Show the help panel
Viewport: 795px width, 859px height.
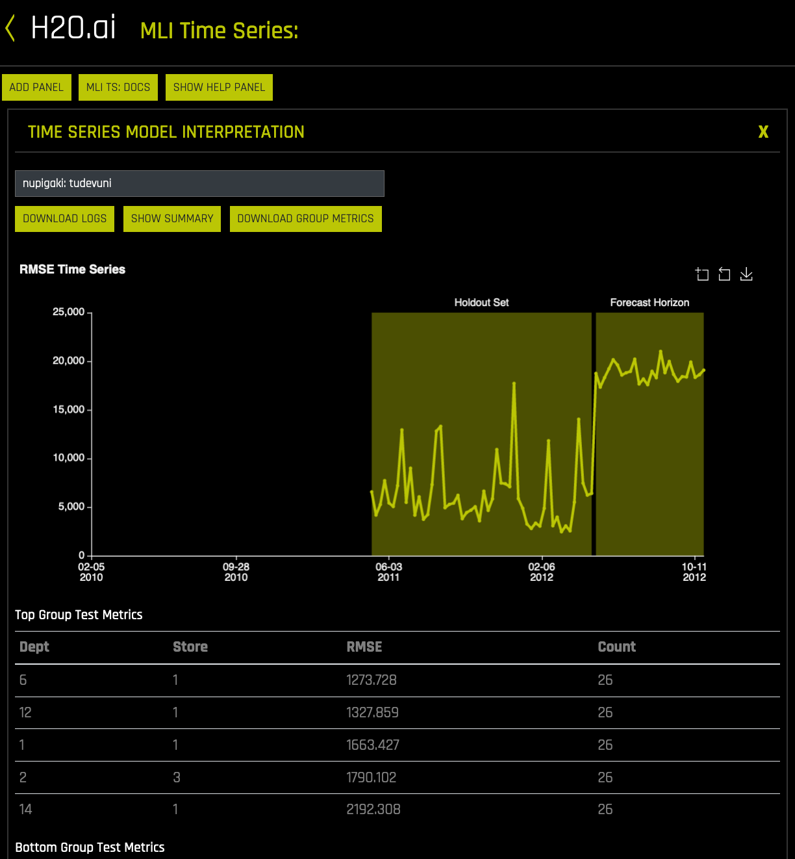(x=218, y=87)
